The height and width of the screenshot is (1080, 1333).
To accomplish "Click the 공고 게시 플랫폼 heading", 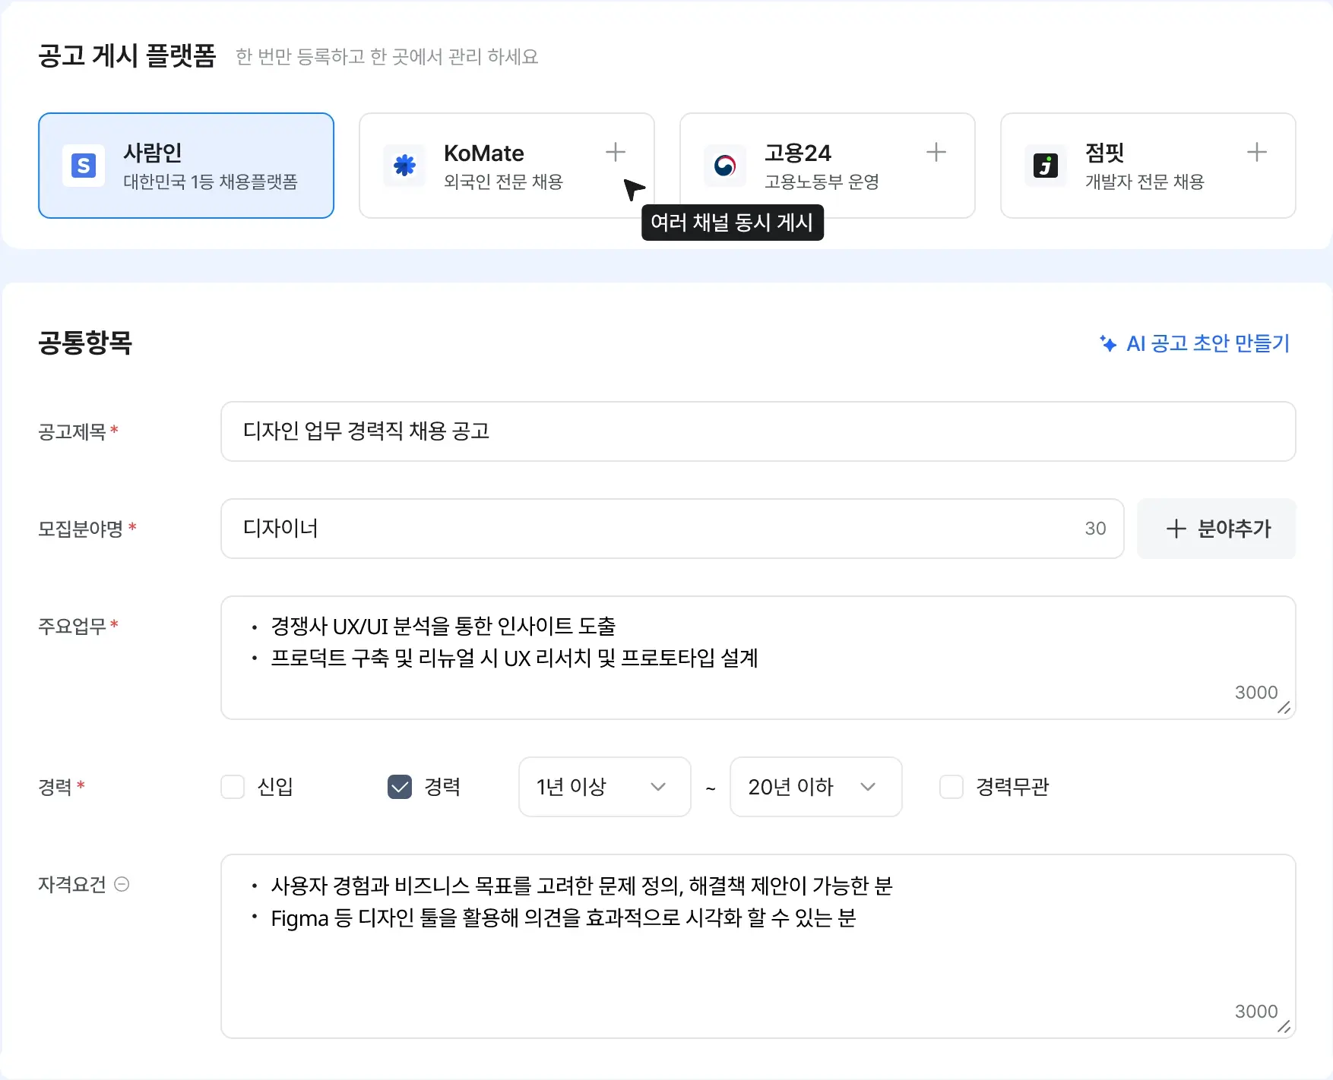I will 127,56.
